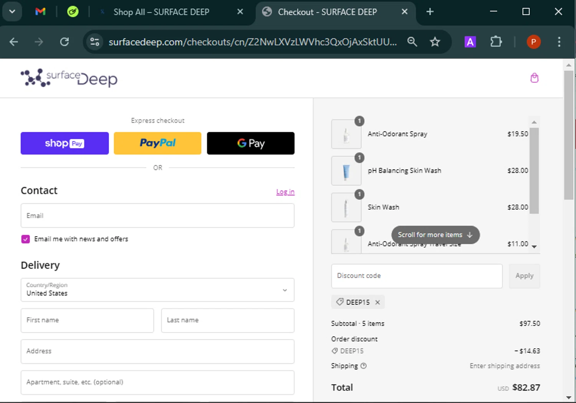
Task: Focus the Apartment, suite field
Action: pos(157,383)
